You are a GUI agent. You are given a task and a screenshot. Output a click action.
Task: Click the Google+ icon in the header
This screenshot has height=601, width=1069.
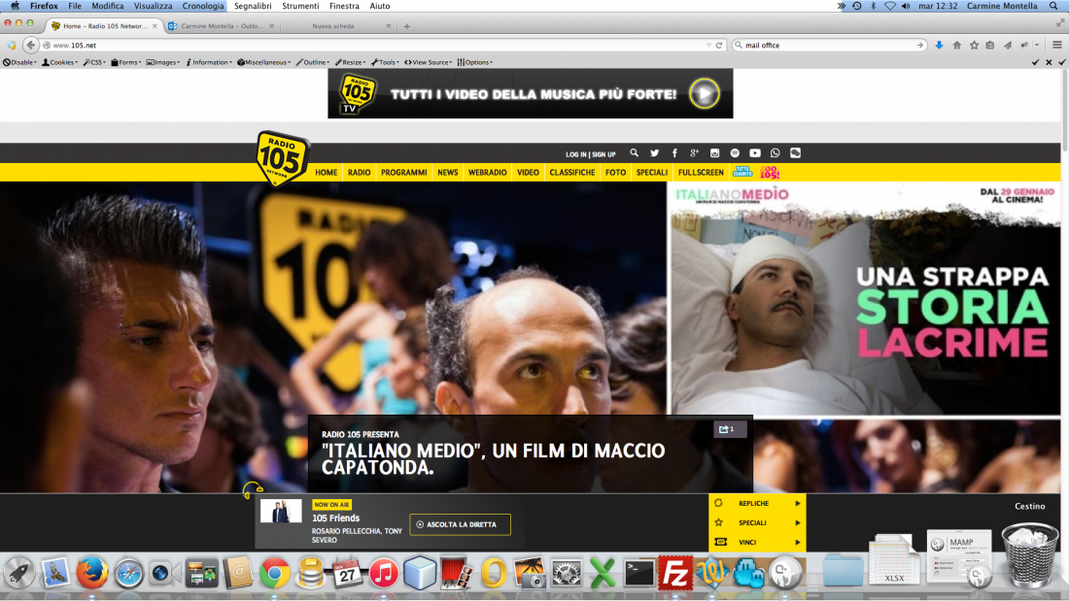coord(695,152)
